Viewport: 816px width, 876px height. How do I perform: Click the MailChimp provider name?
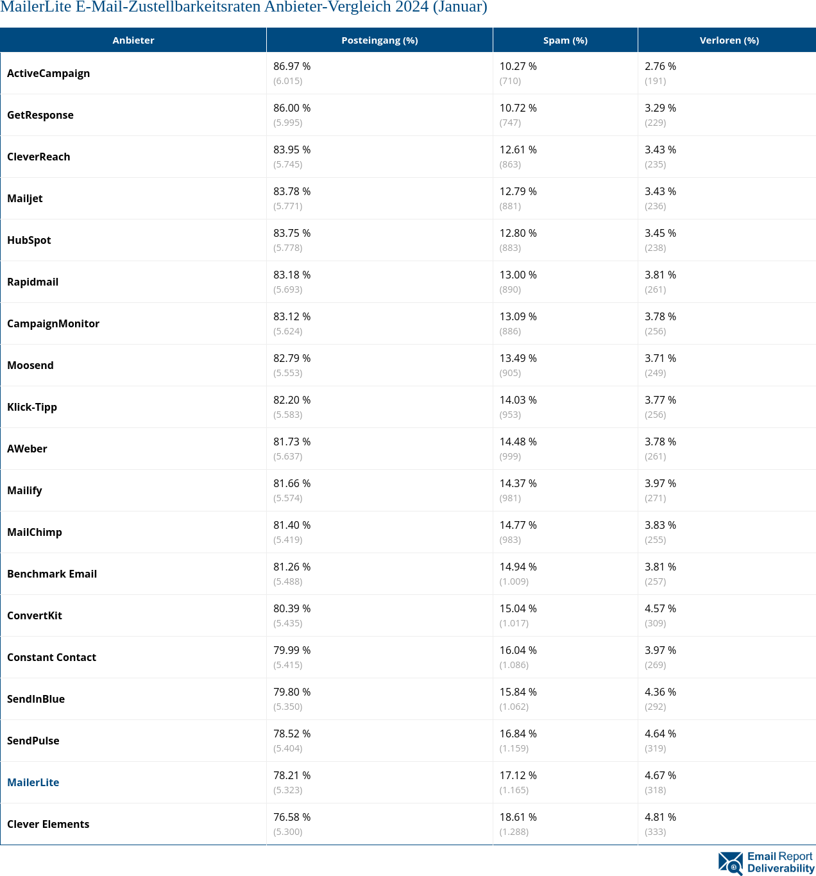point(35,532)
